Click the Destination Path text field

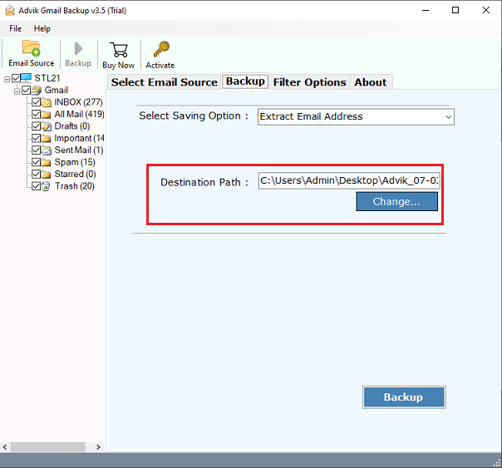coord(349,181)
